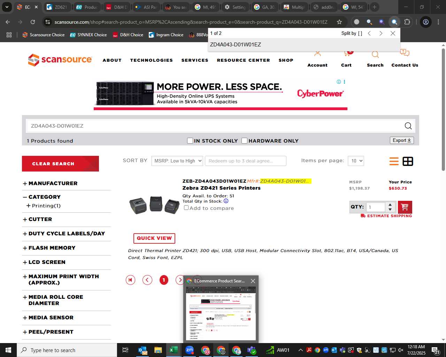The height and width of the screenshot is (357, 446).
Task: Close the find popup panel
Action: (x=393, y=33)
